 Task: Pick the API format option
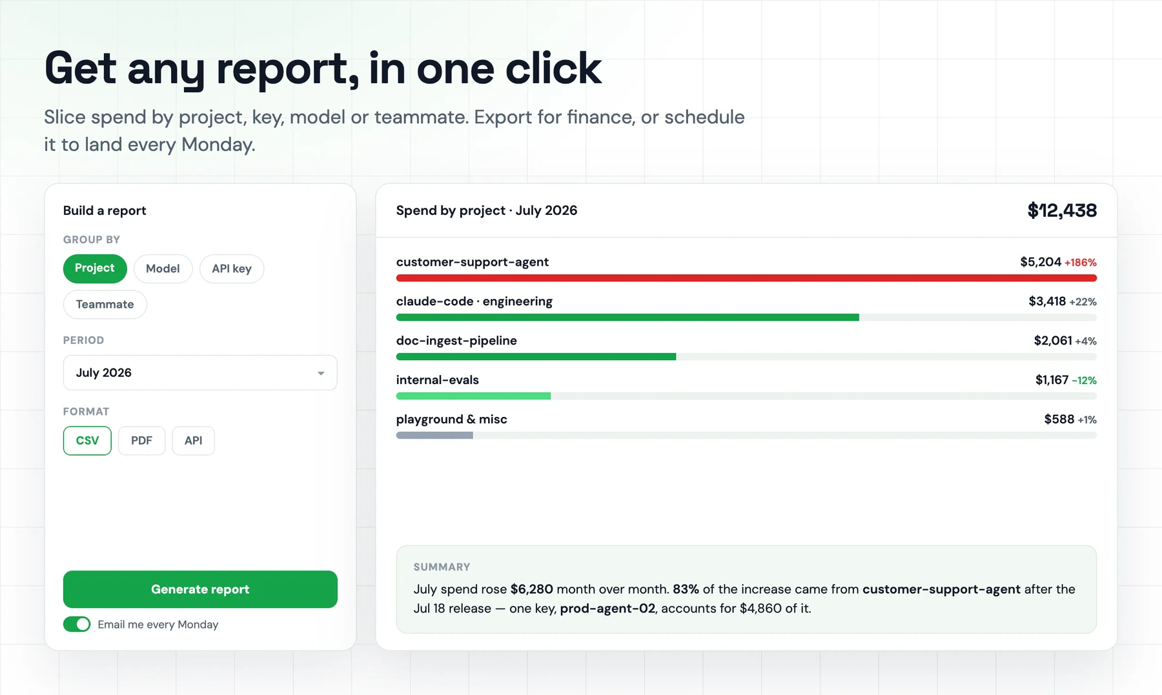[193, 441]
